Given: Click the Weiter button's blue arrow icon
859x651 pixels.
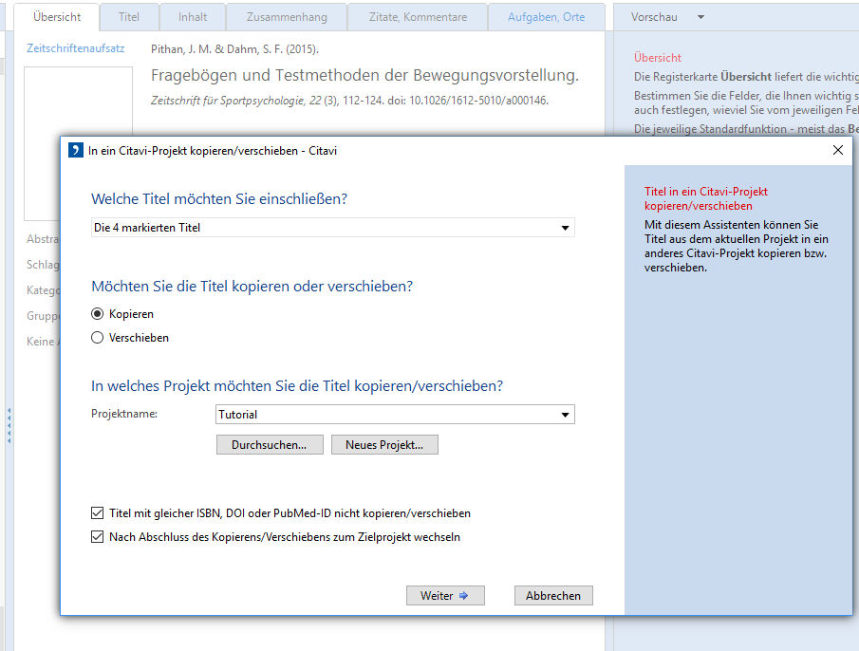Looking at the screenshot, I should 463,596.
